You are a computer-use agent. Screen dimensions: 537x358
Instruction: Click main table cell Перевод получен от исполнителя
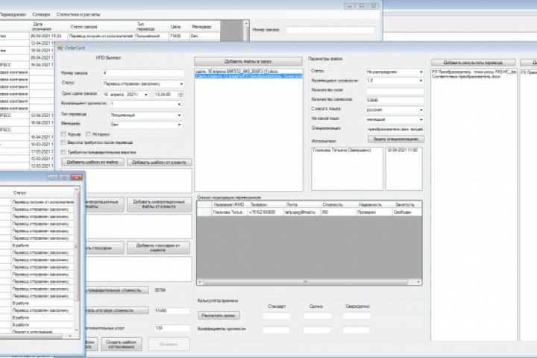(101, 36)
